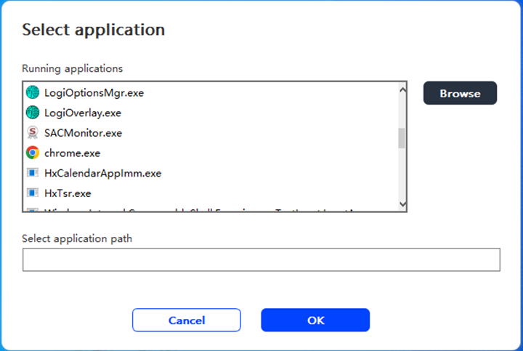The width and height of the screenshot is (523, 351).
Task: Click the HxTsr.exe window icon
Action: [32, 193]
